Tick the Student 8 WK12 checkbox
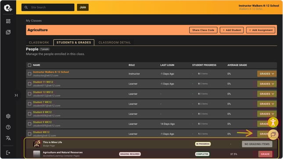 pyautogui.click(x=29, y=114)
